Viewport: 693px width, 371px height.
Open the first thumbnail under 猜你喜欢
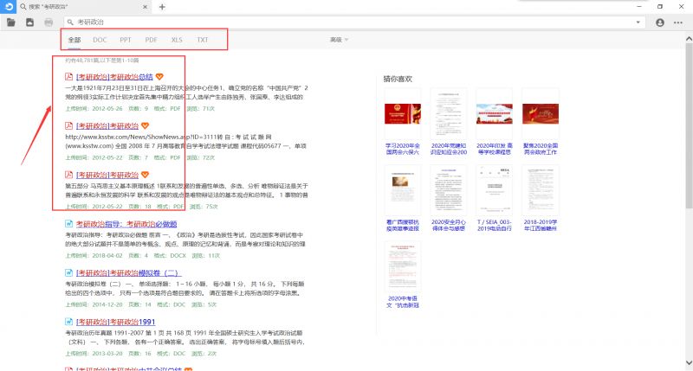coord(402,113)
